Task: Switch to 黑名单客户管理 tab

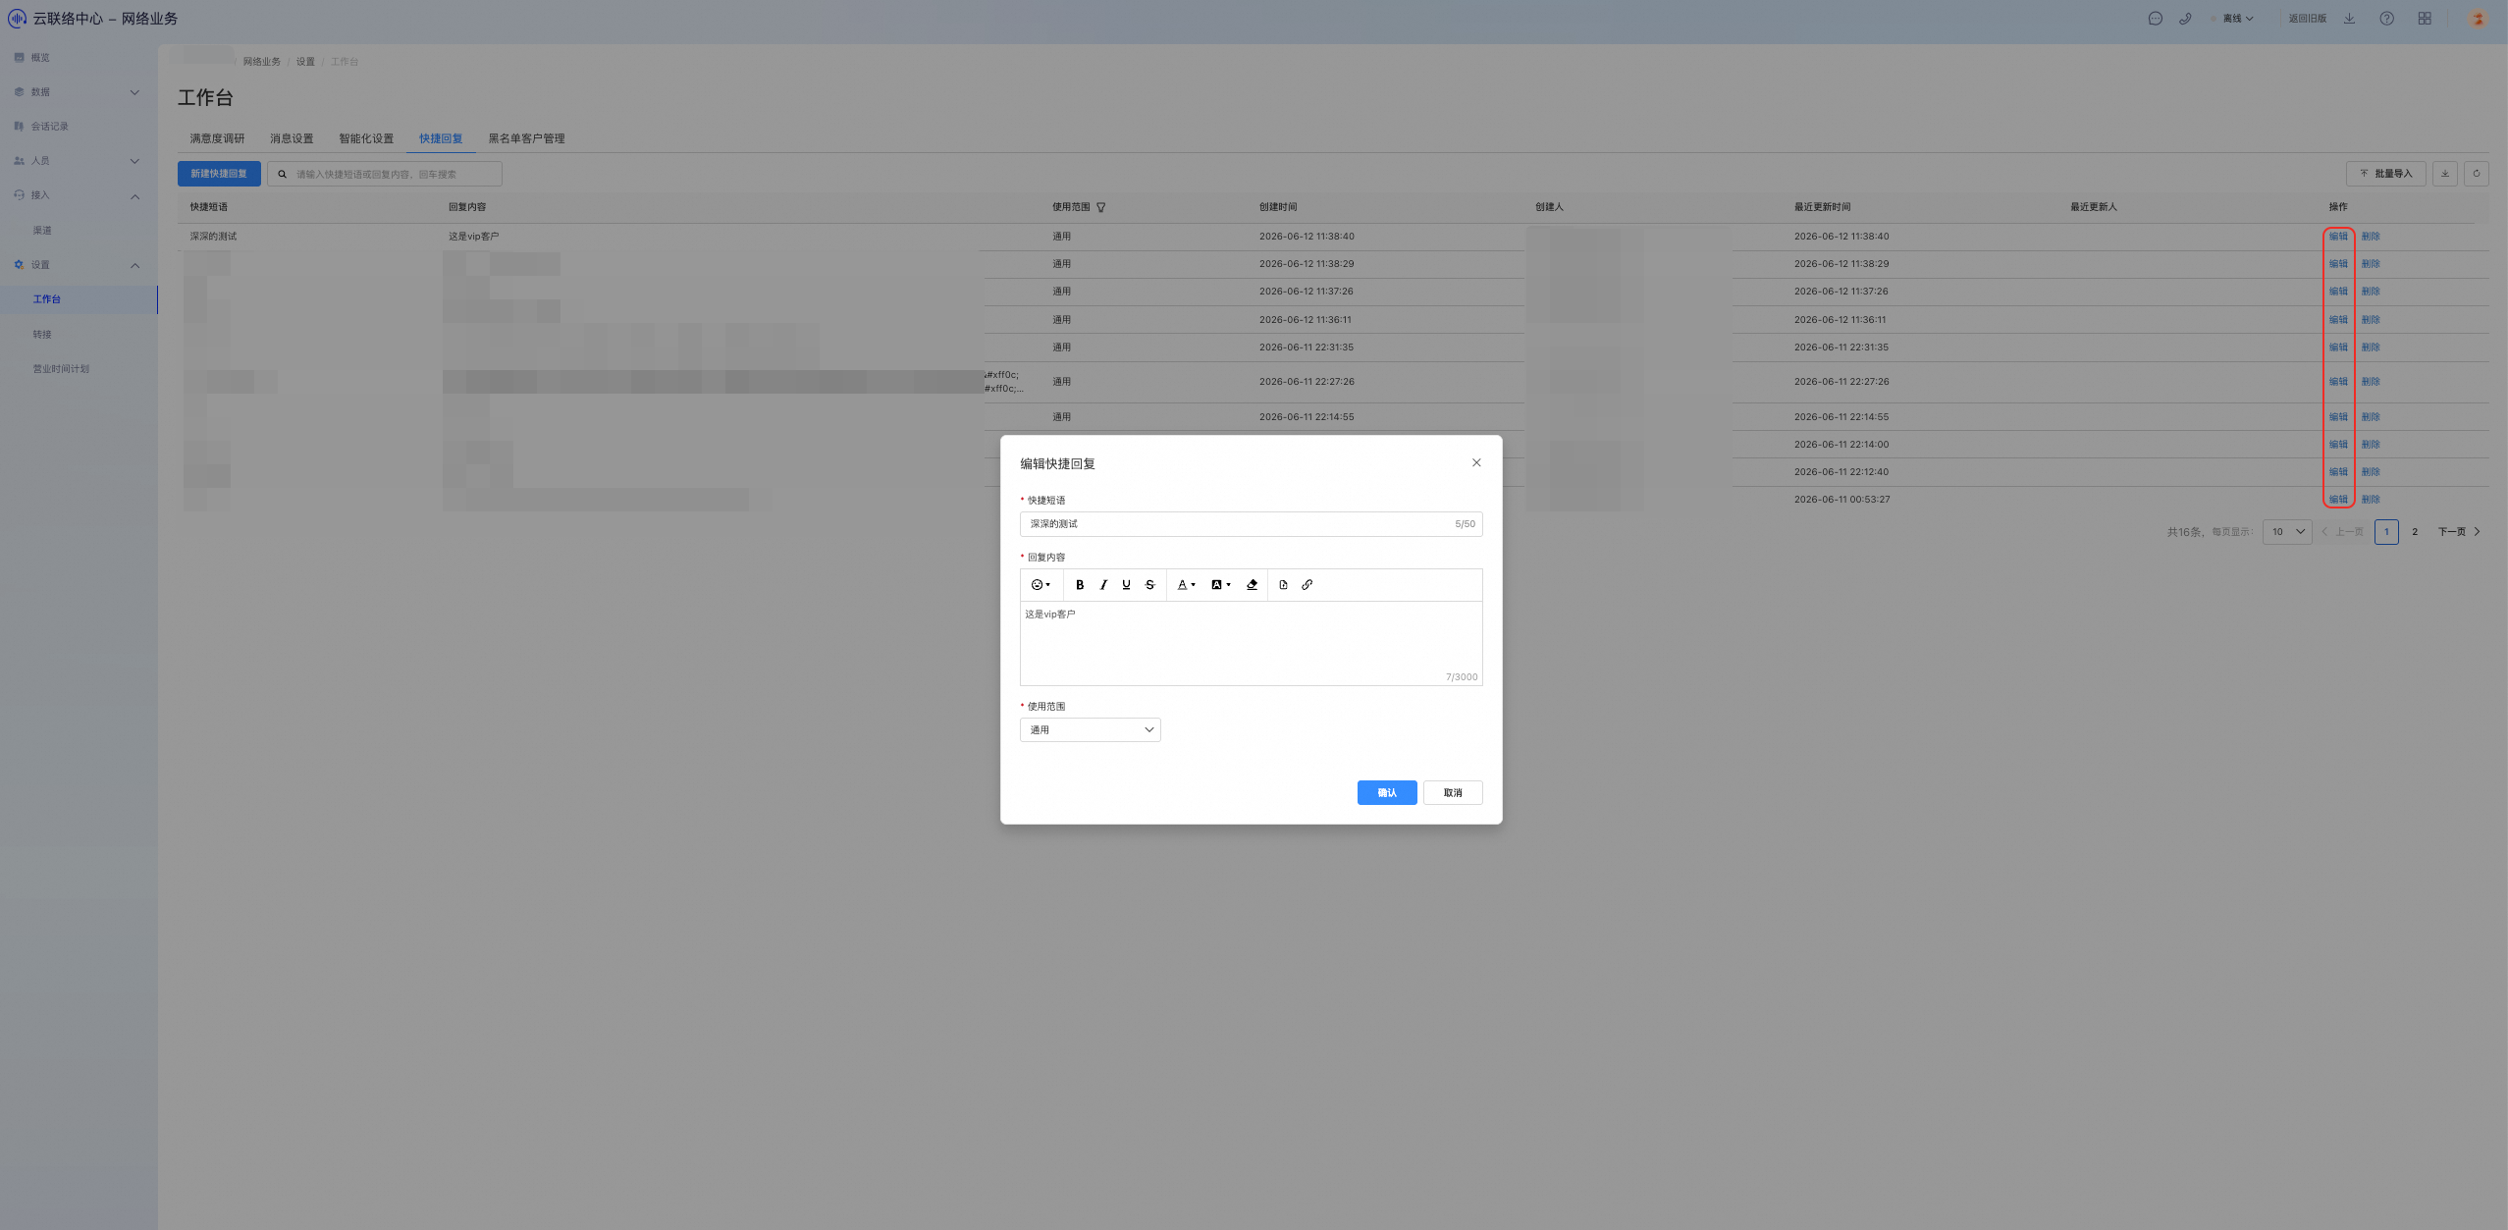Action: (x=526, y=138)
